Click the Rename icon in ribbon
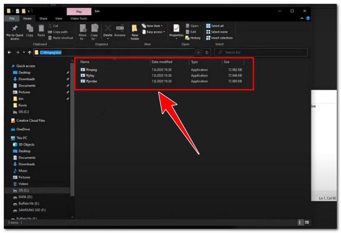This screenshot has width=341, height=233. [x=120, y=30]
